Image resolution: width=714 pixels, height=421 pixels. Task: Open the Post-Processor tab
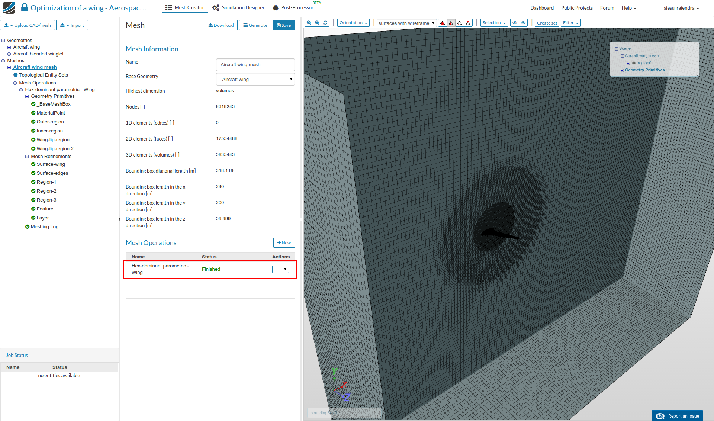tap(293, 8)
